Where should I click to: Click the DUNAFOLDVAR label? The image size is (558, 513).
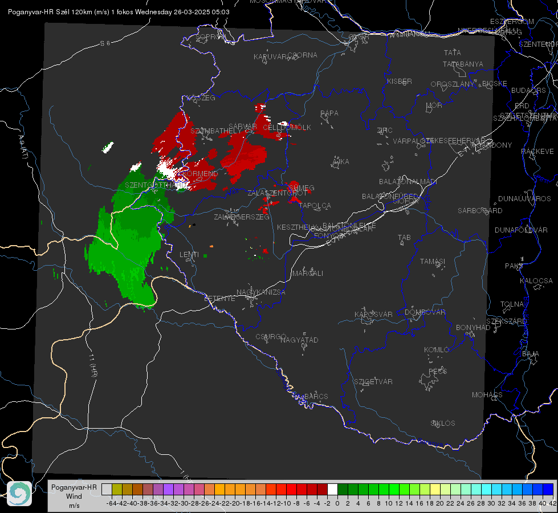click(521, 230)
